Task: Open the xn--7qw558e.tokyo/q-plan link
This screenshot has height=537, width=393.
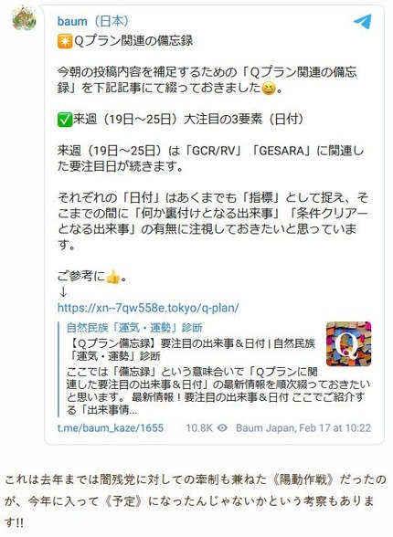Action: (148, 308)
